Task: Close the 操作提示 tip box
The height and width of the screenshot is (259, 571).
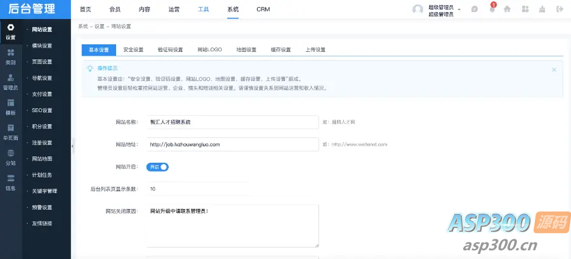Action: [x=554, y=70]
